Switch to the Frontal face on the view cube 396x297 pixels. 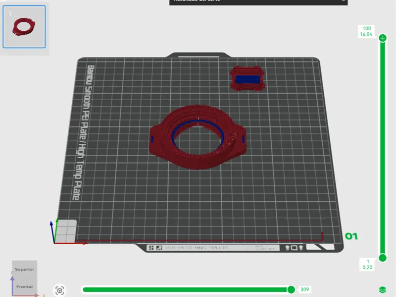[24, 287]
